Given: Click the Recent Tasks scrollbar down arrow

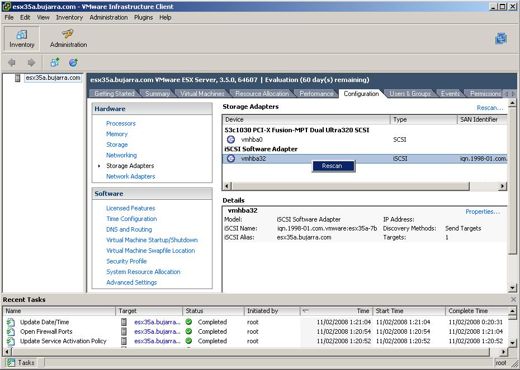Looking at the screenshot, I should (512, 343).
